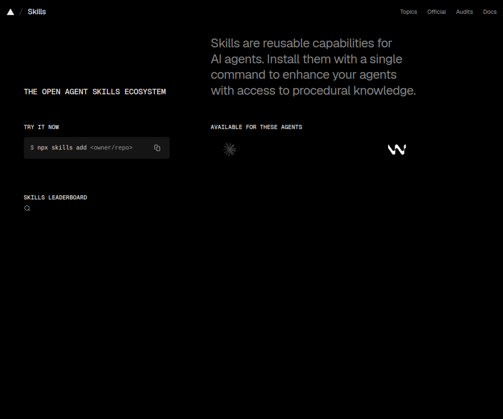Click the Available For These Agents label
This screenshot has height=419, width=503.
tap(256, 127)
